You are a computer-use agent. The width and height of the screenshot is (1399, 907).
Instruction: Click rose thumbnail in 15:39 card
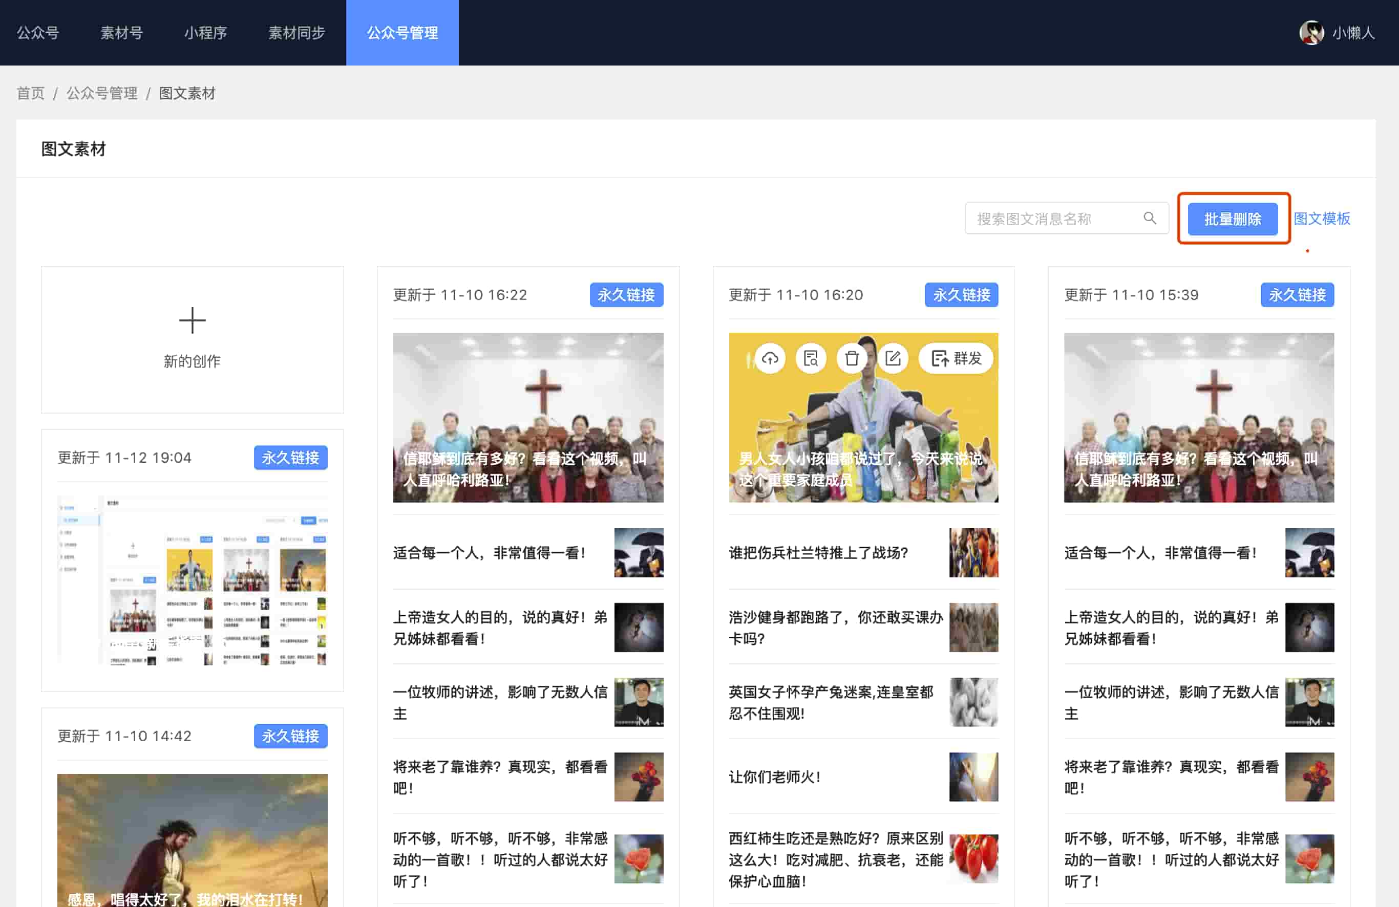tap(1310, 859)
